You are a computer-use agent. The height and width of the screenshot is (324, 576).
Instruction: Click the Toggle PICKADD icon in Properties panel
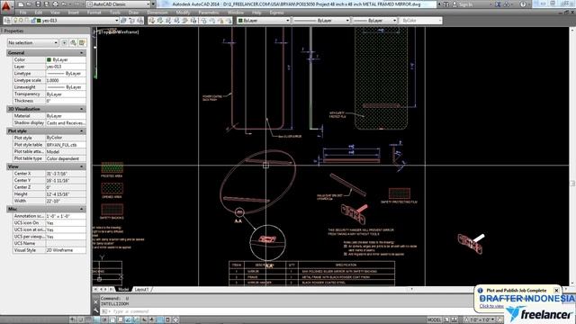64,42
